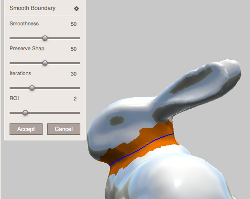This screenshot has width=250, height=199.
Task: Click the Smoothness parameter label
Action: click(24, 23)
